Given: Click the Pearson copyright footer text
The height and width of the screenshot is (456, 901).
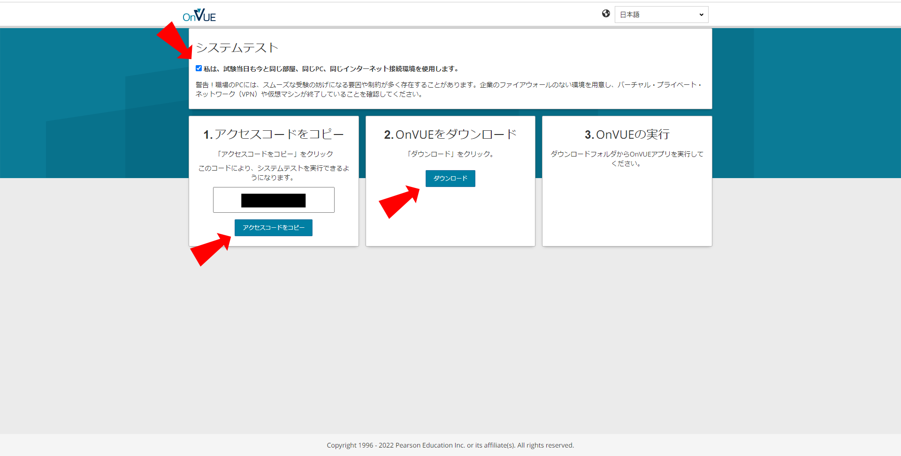Looking at the screenshot, I should pos(450,445).
